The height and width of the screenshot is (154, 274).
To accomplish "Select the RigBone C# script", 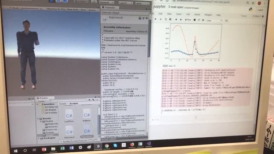I will [86, 115].
